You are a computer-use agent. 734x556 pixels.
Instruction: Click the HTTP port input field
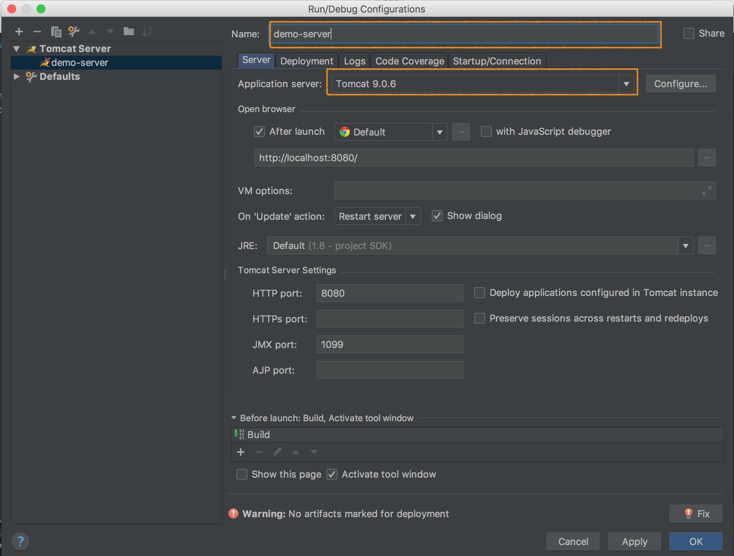(x=389, y=293)
